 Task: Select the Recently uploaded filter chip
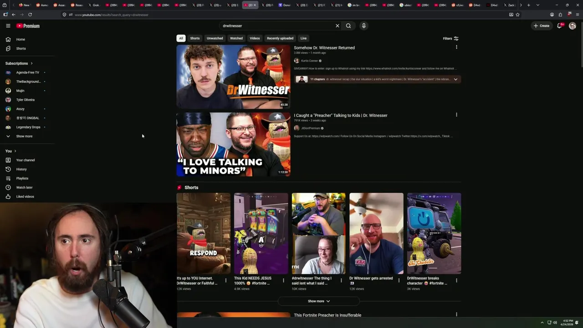280,38
